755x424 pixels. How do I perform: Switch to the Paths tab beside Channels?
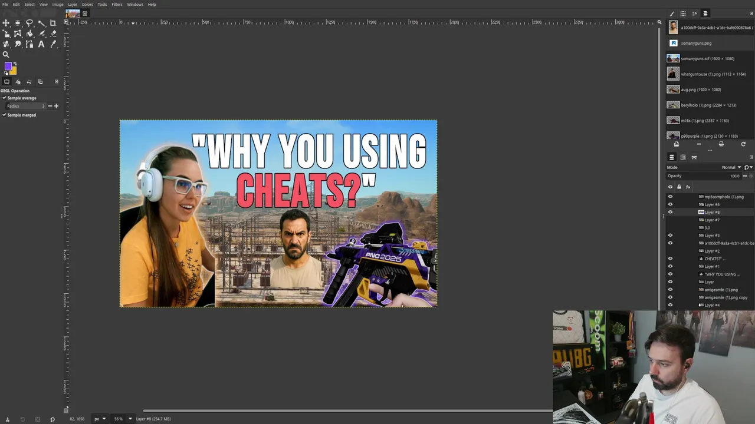coord(694,157)
